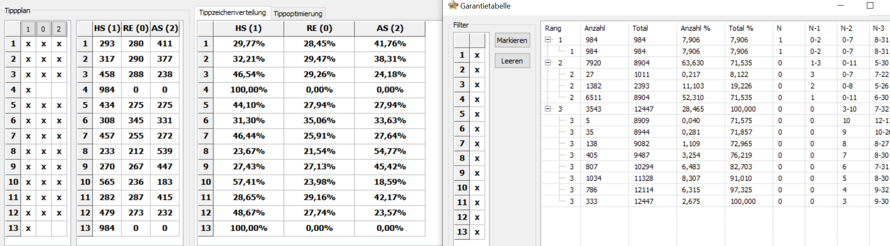Click the Tippplan column header 1

coord(28,29)
